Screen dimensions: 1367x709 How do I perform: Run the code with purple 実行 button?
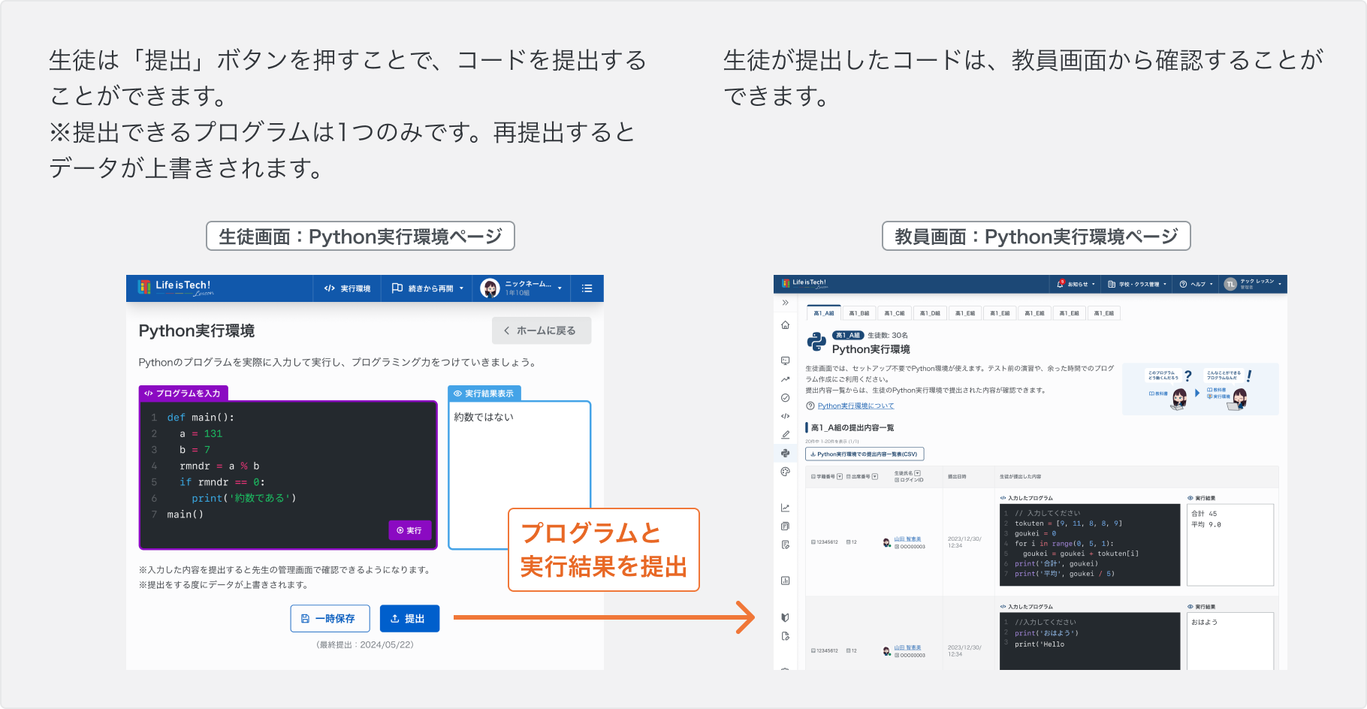tap(409, 530)
